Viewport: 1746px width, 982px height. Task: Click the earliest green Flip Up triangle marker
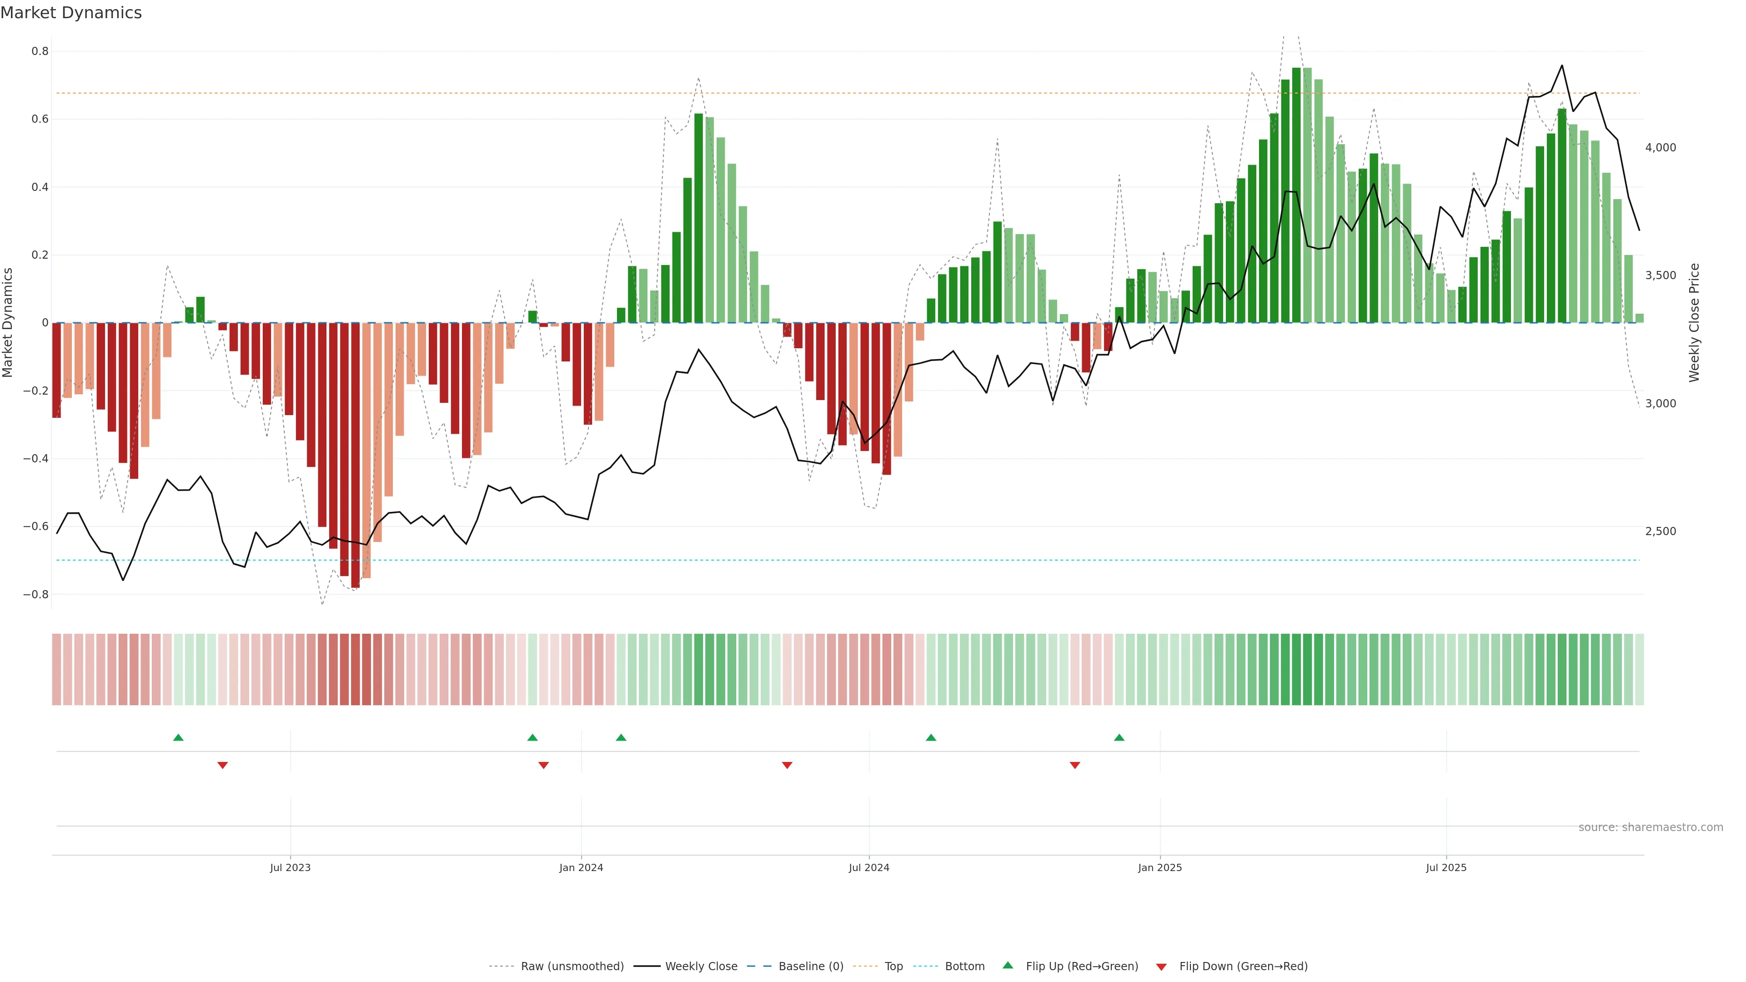[x=178, y=737]
